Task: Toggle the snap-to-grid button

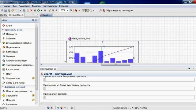Action: click(87, 10)
